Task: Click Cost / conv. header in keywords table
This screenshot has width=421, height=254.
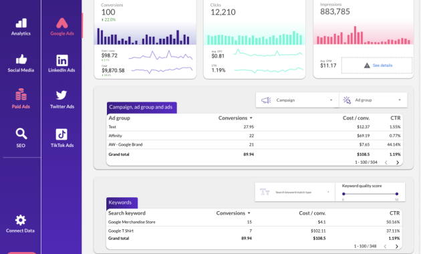Action: pos(312,213)
